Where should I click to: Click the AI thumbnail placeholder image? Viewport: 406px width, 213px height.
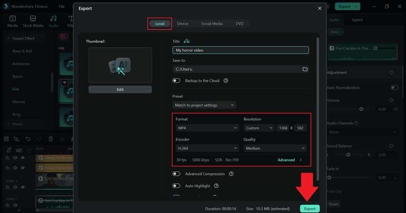coord(120,65)
